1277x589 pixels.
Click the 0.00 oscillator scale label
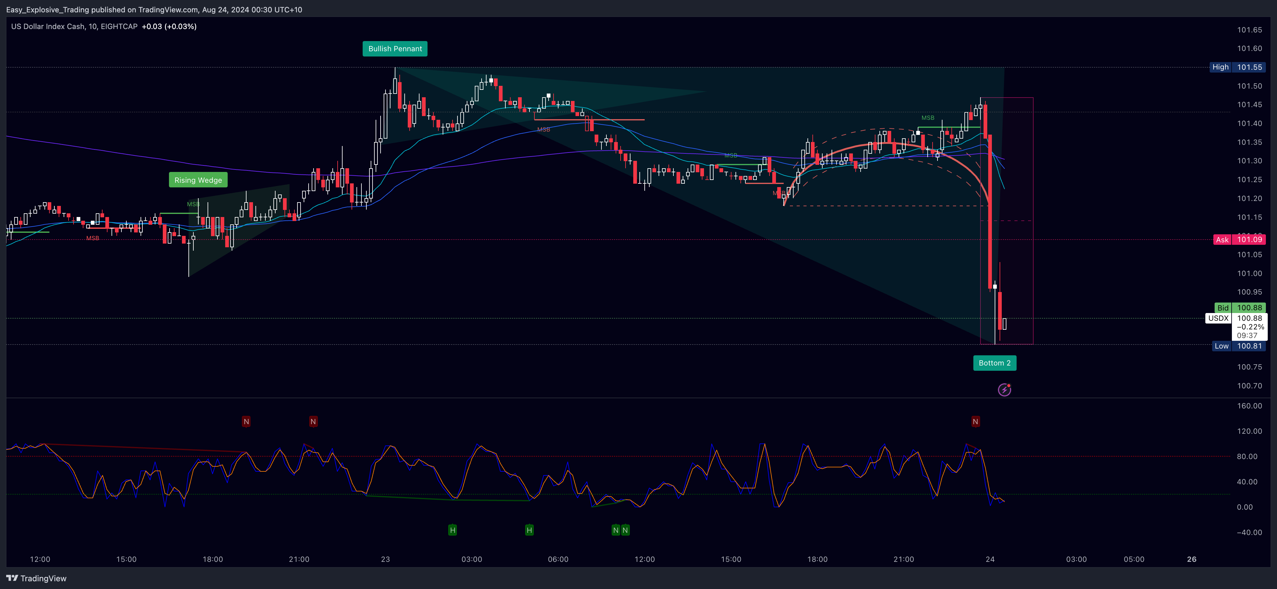[1244, 507]
